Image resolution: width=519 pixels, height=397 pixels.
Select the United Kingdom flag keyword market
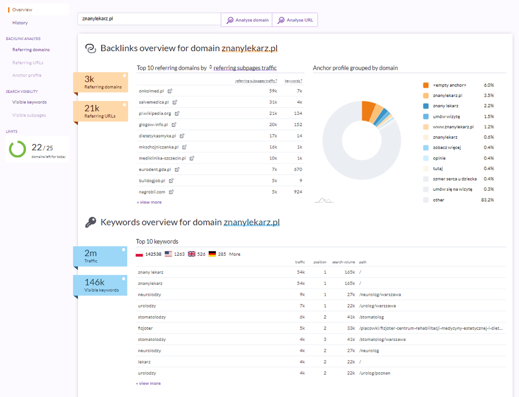192,254
